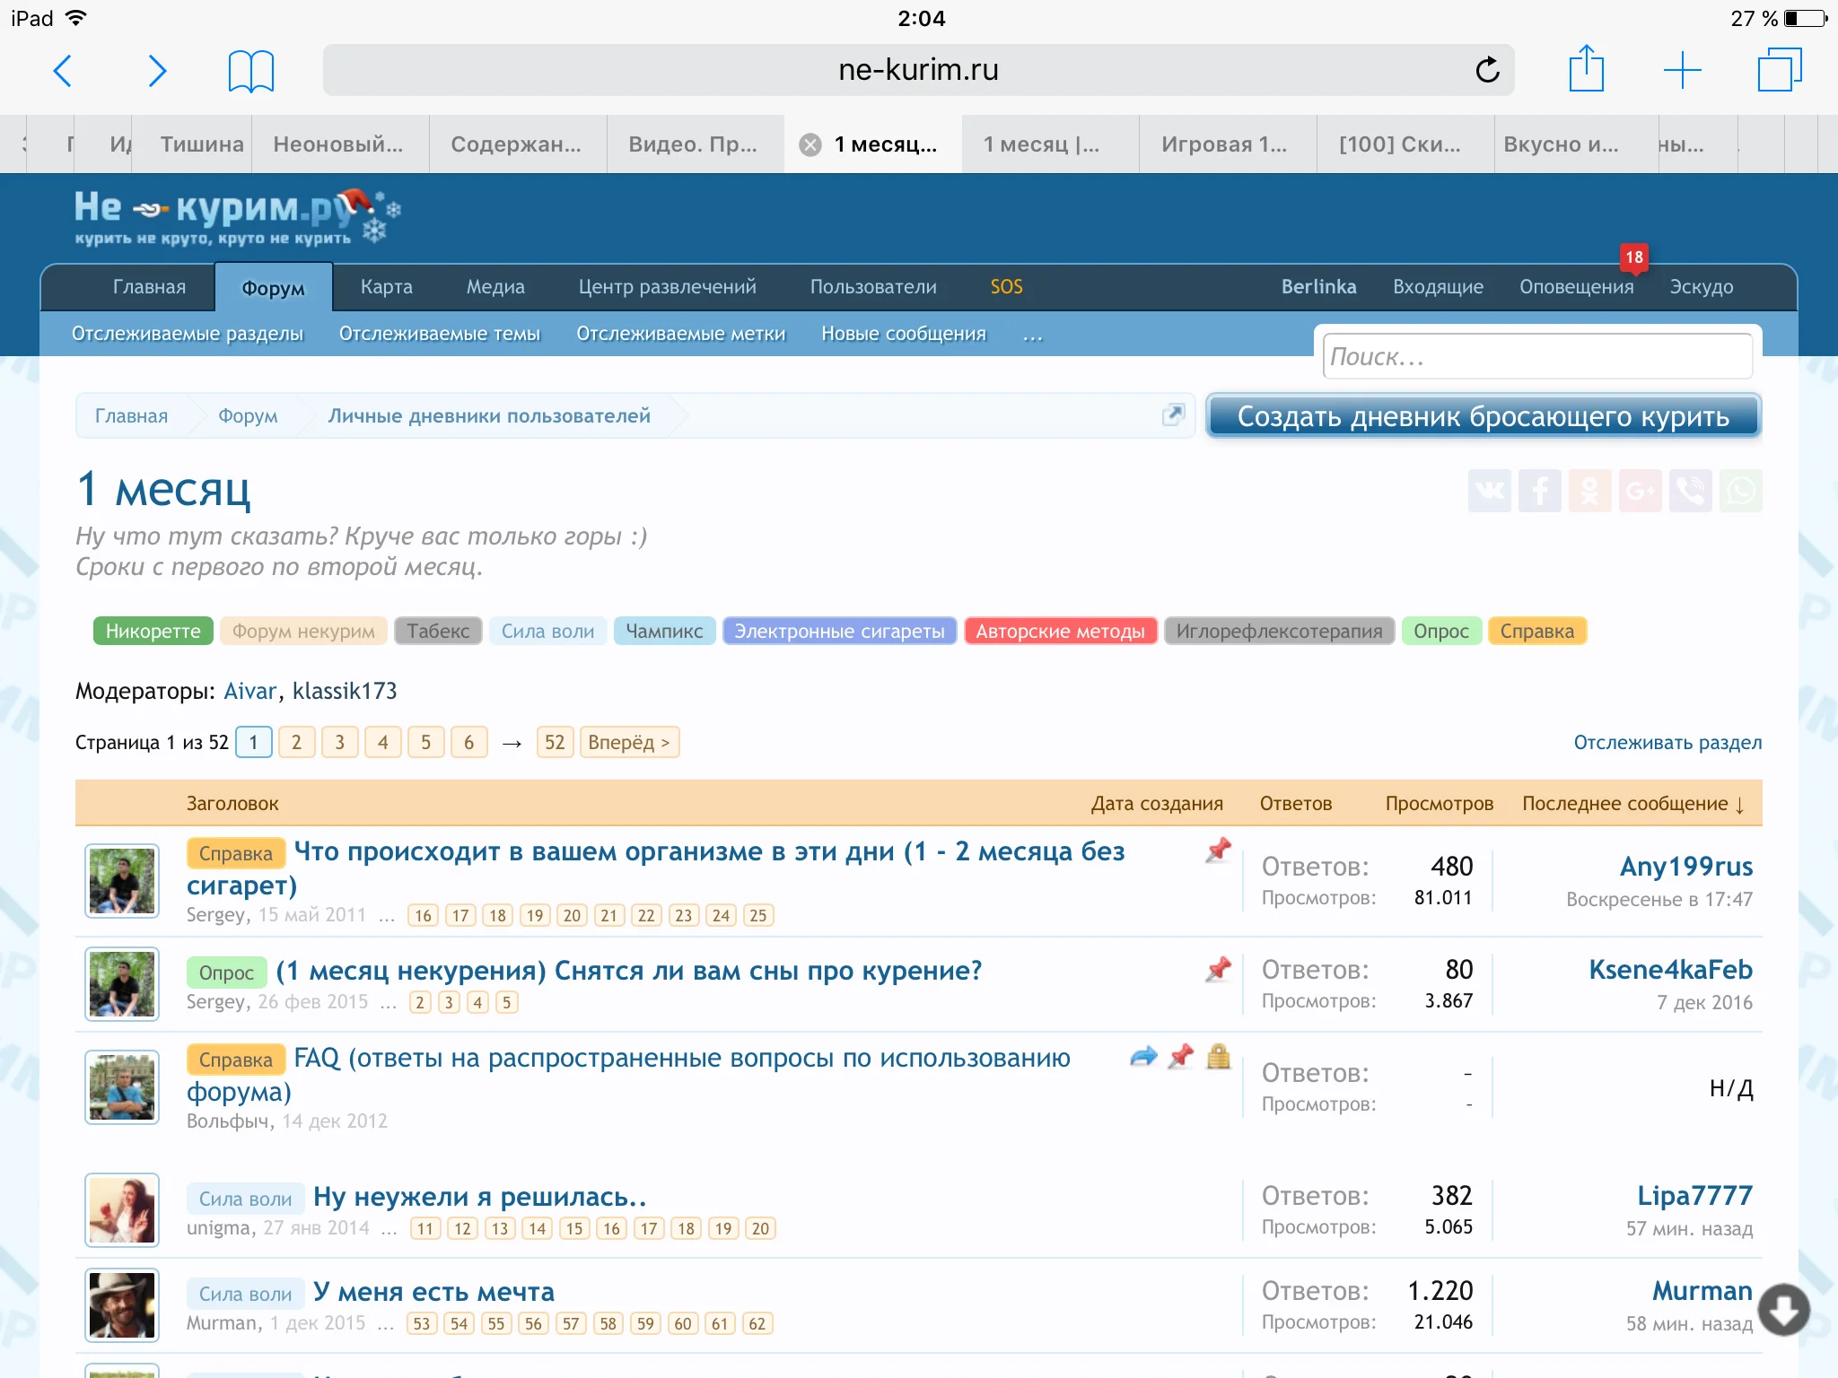Image resolution: width=1838 pixels, height=1378 pixels.
Task: Share via Facebook icon
Action: pos(1539,491)
